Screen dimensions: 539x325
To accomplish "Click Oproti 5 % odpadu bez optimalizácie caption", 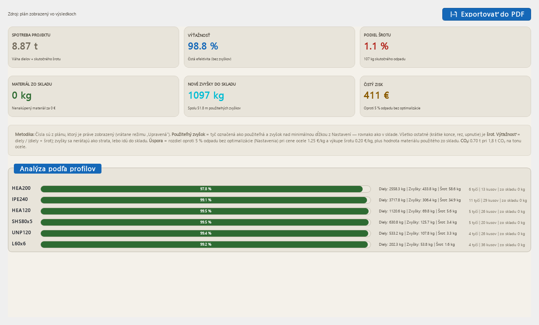I will click(392, 108).
